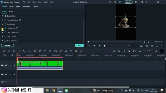This screenshot has width=166, height=93.
Task: Select the crop tool icon
Action: click(x=30, y=51)
